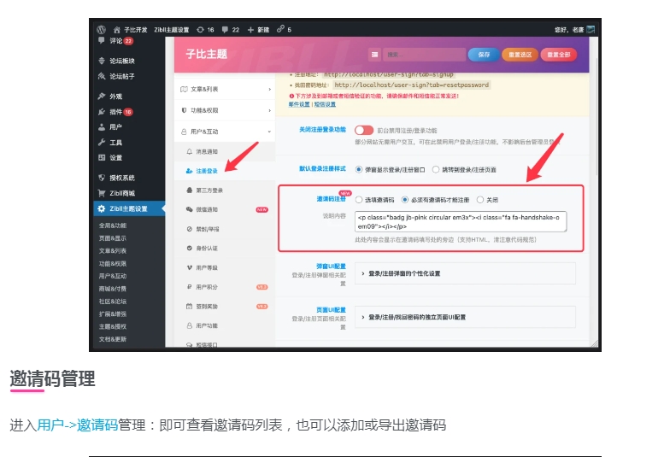Open the admin bar comments bubble showing 22

[x=231, y=29]
